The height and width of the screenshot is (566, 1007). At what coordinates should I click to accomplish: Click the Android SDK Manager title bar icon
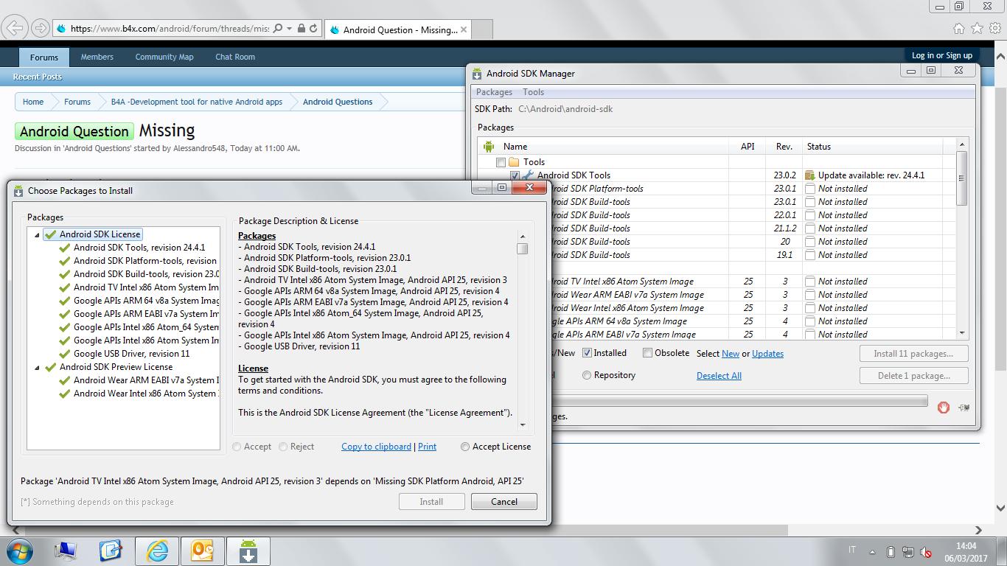[x=477, y=74]
